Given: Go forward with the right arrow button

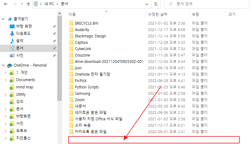Looking at the screenshot, I should pos(15,4).
